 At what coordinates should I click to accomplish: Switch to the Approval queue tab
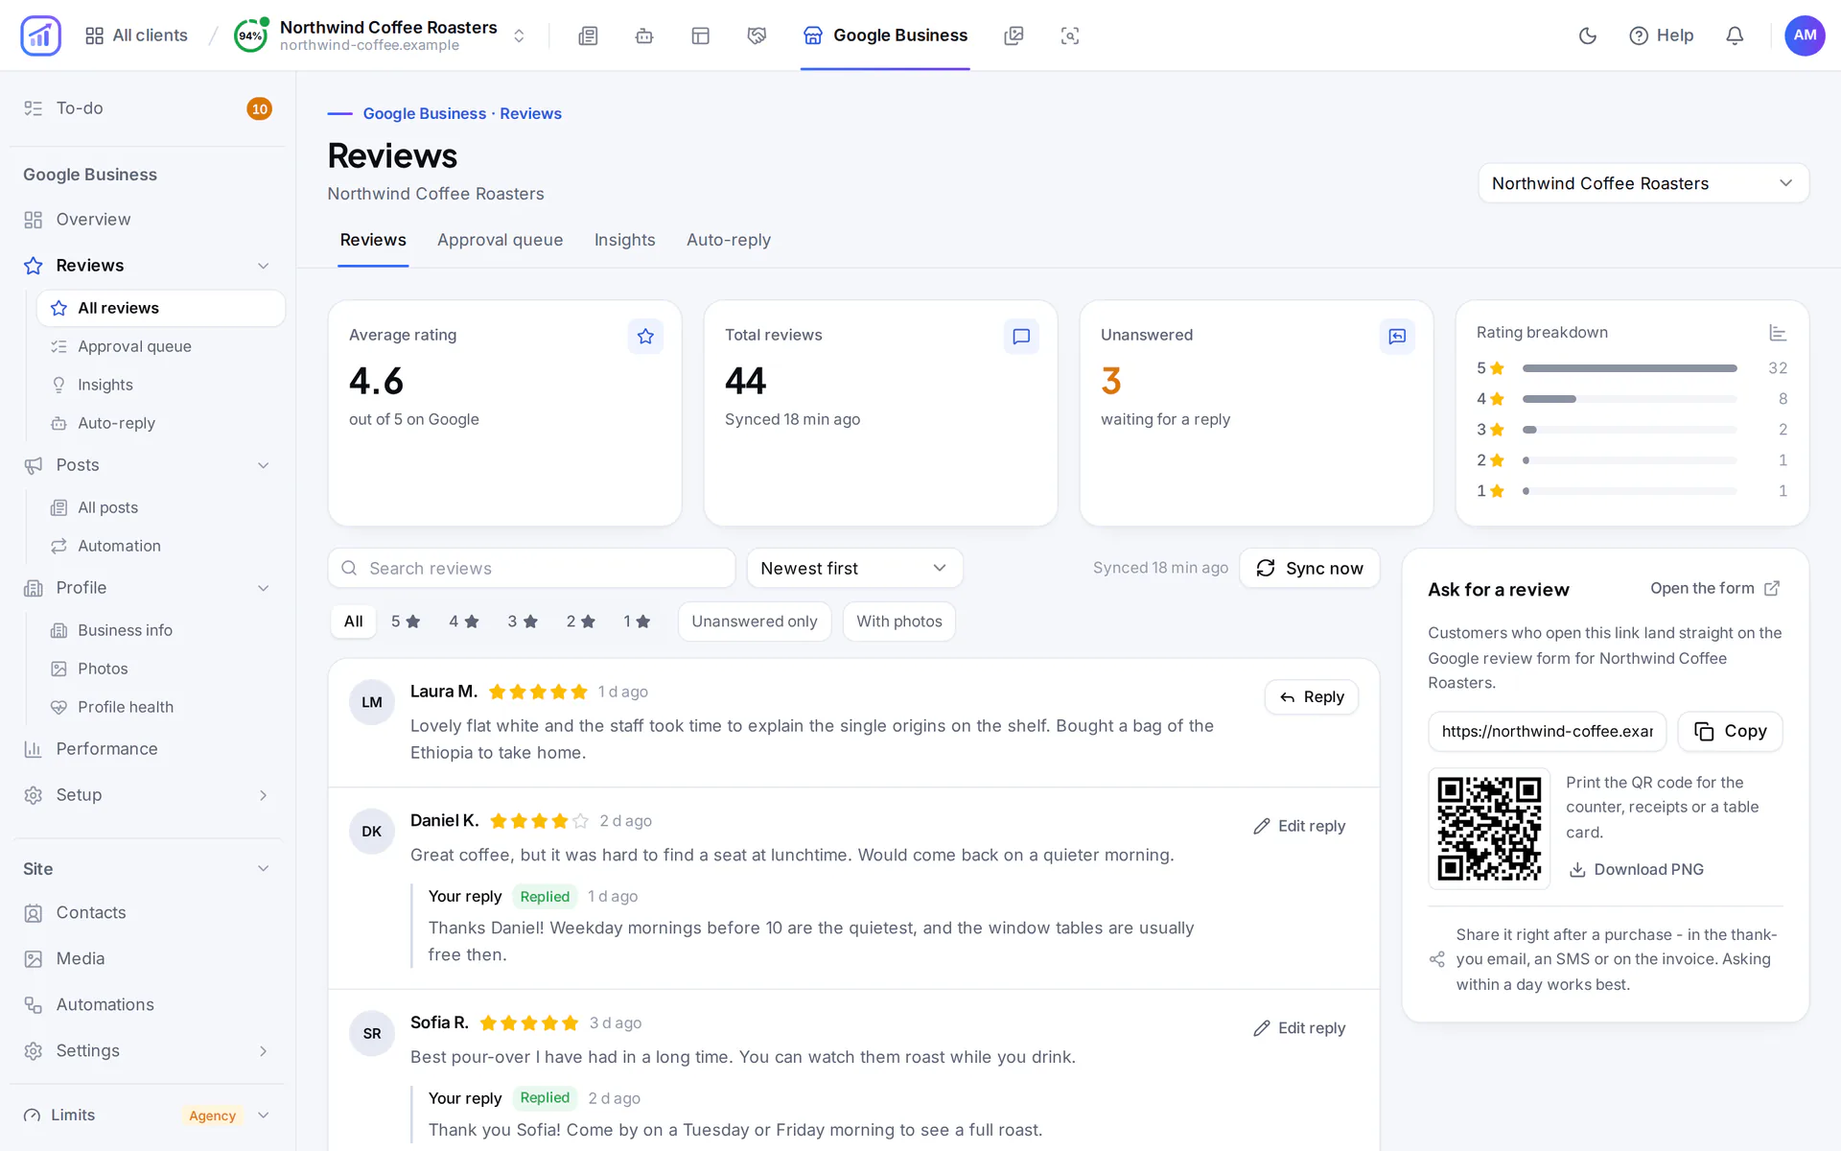[x=500, y=240]
